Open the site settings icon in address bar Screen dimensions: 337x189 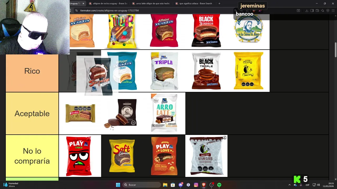(76, 10)
